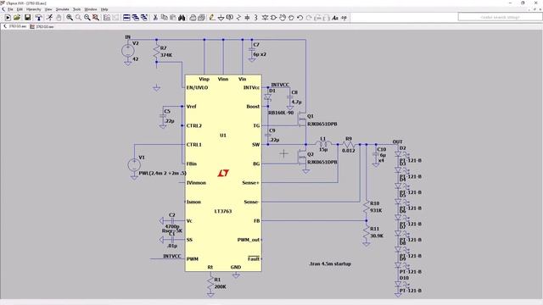Switch to the 3763-03.asc schematic tab
The image size is (543, 305).
pos(15,26)
